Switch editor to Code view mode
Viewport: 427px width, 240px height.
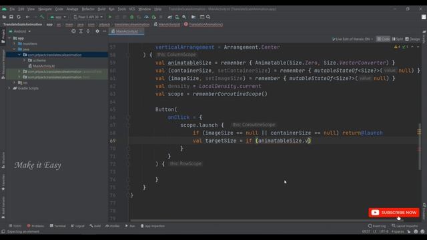click(x=383, y=39)
